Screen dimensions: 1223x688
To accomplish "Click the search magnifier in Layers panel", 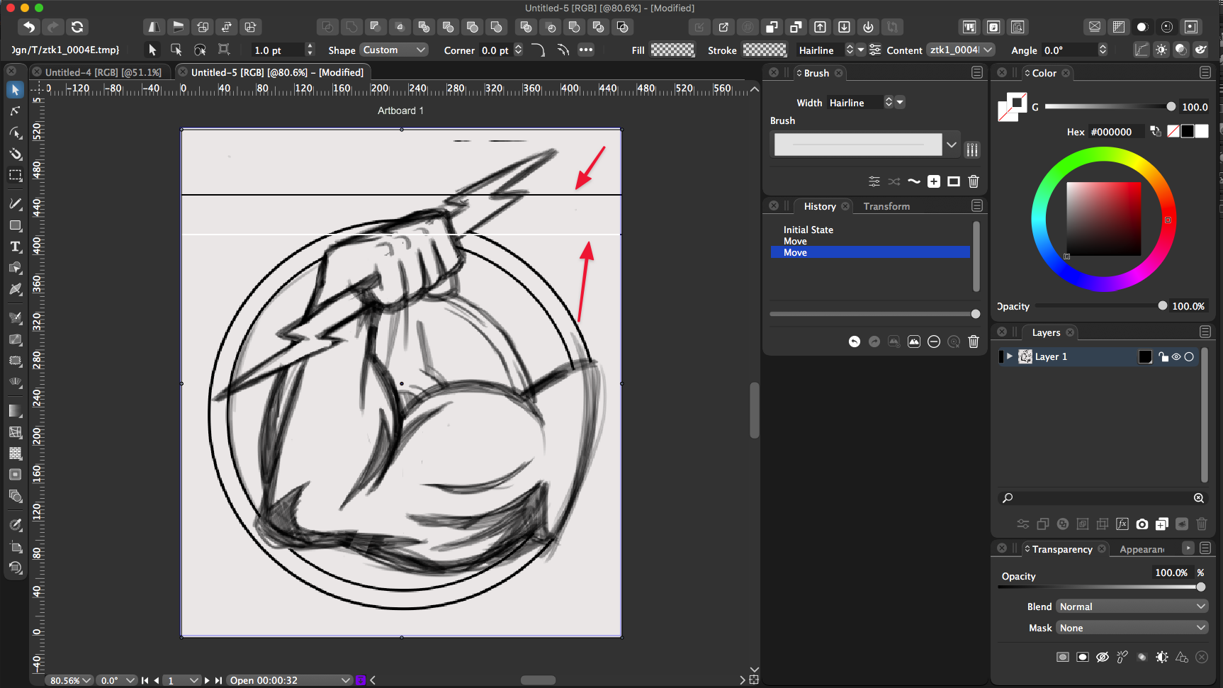I will point(1008,498).
